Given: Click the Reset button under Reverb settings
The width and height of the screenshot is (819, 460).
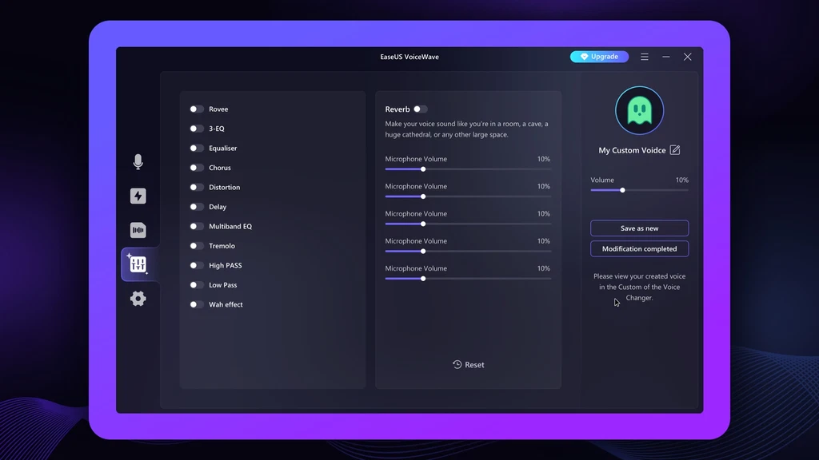Looking at the screenshot, I should point(468,365).
